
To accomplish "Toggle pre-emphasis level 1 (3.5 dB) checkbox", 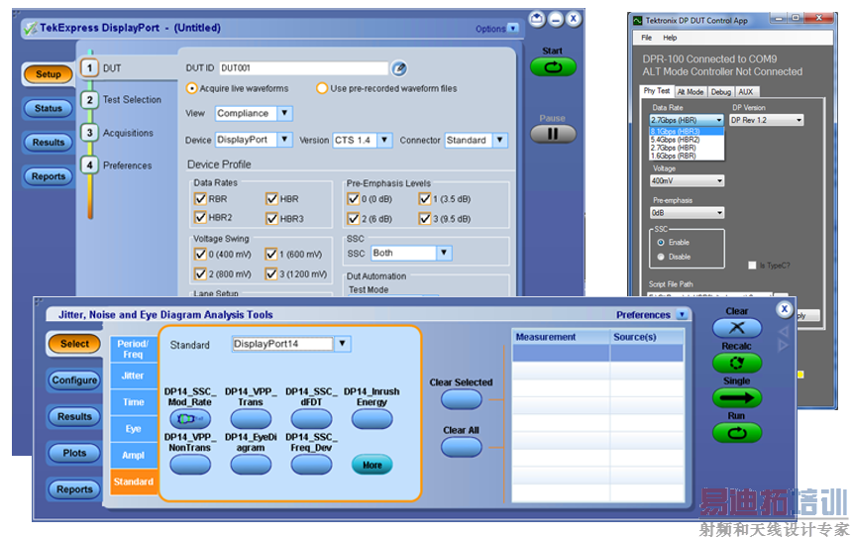I will tap(425, 199).
